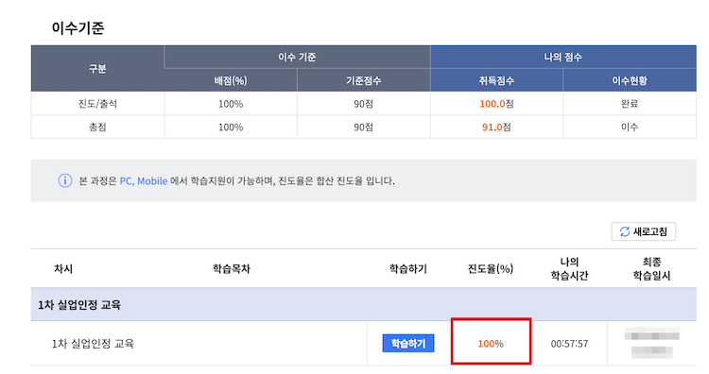This screenshot has height=374, width=709.
Task: Click the 1차 실업인정 교육 section bar
Action: click(364, 305)
